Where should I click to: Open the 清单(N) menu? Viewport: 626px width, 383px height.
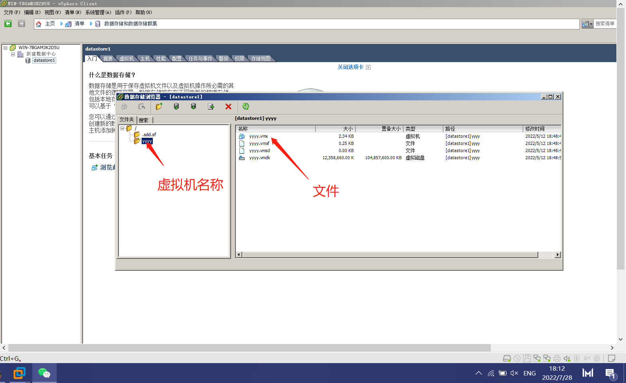[x=73, y=12]
